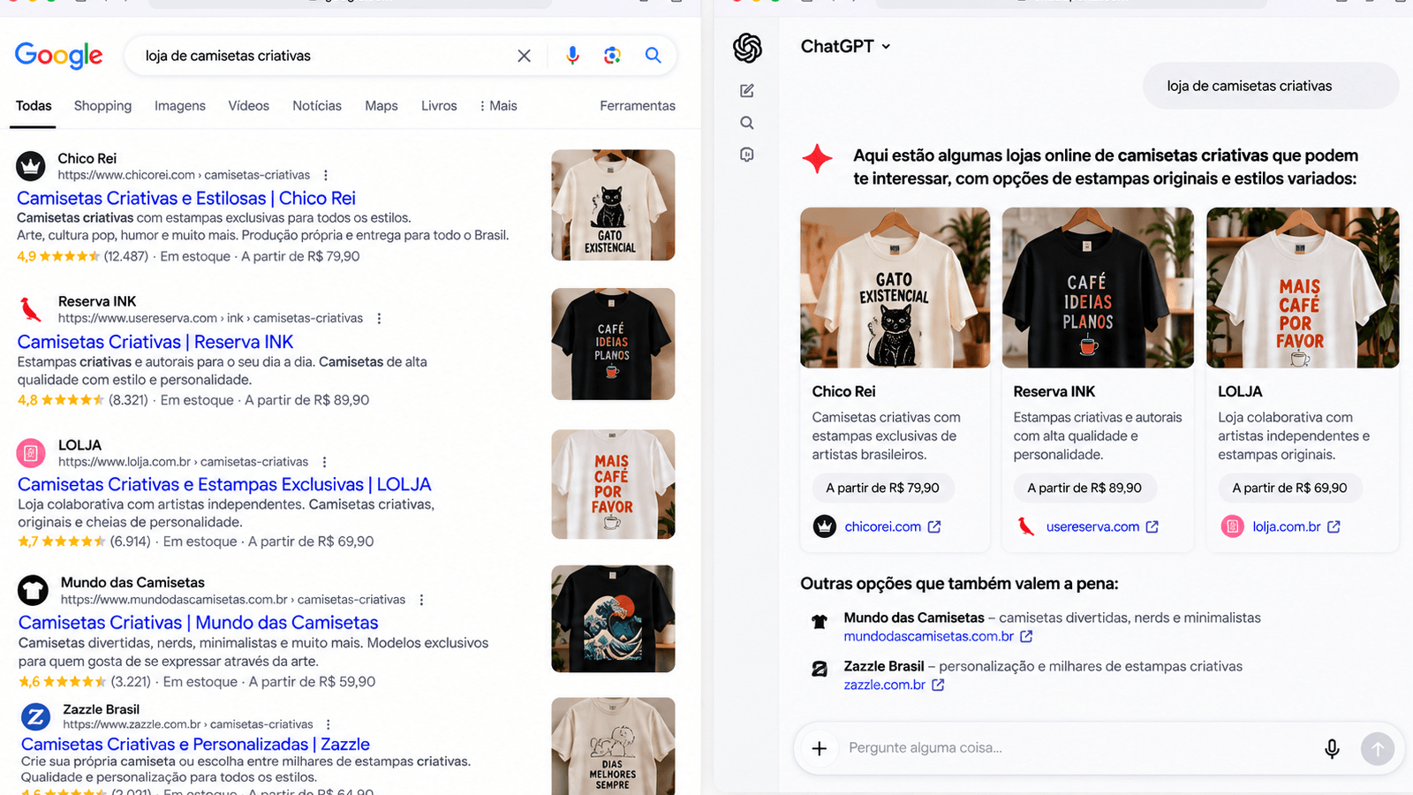Open search chats icon in ChatGPT sidebar
The width and height of the screenshot is (1413, 795).
point(747,123)
